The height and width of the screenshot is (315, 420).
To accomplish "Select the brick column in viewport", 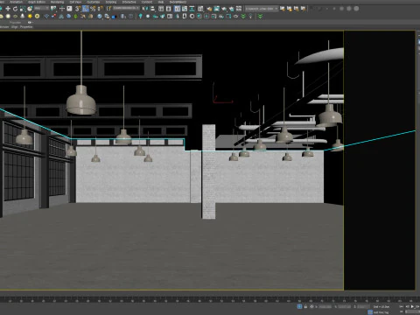I will click(x=208, y=171).
